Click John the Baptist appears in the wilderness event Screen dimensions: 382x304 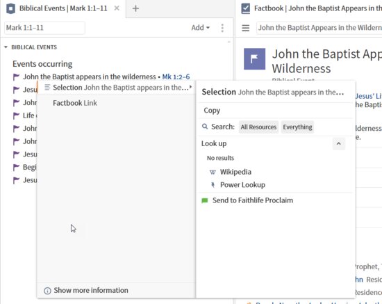89,77
